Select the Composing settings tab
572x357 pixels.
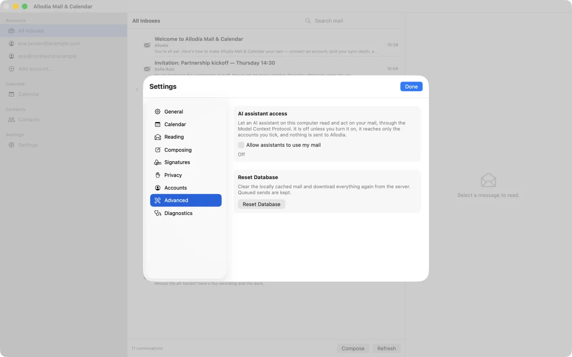click(186, 150)
